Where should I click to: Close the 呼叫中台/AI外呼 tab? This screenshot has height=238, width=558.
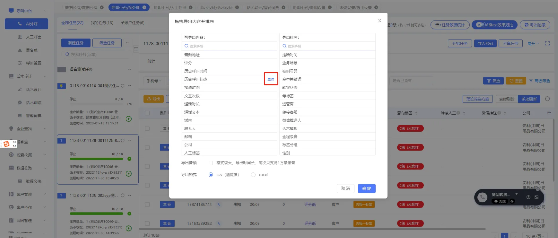pos(144,8)
